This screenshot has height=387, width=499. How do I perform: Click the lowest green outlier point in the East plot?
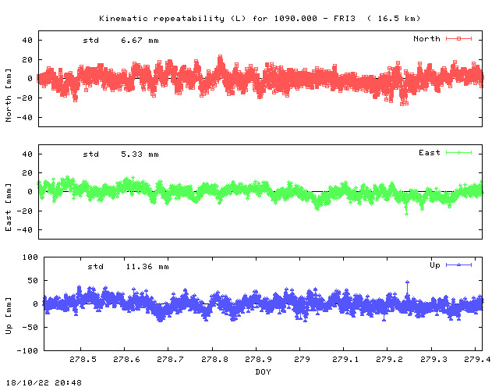coord(406,214)
